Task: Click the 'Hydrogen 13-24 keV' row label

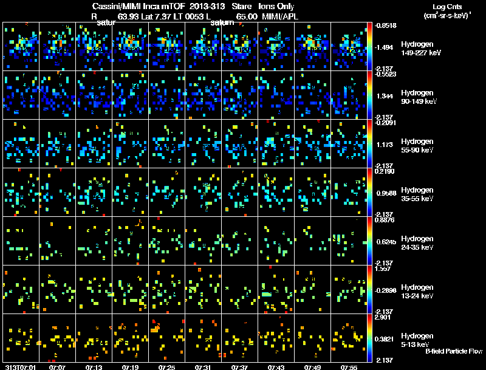Action: click(417, 292)
